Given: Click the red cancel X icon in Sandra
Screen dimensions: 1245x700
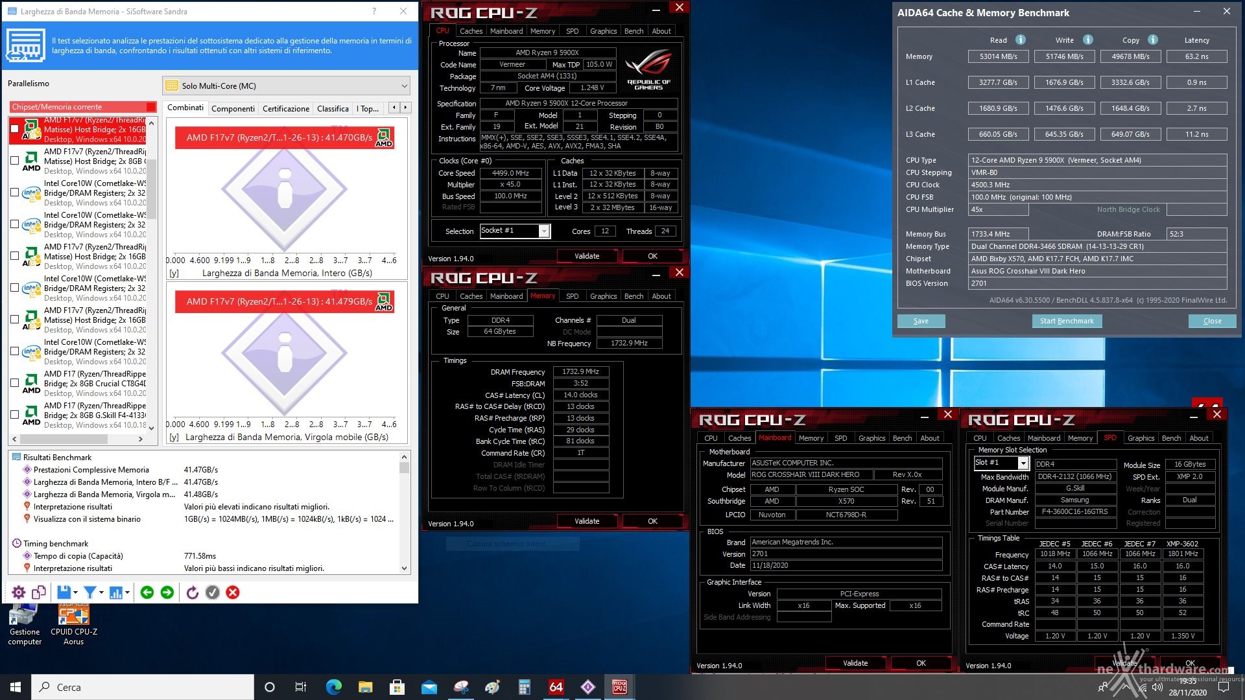Looking at the screenshot, I should (x=233, y=592).
